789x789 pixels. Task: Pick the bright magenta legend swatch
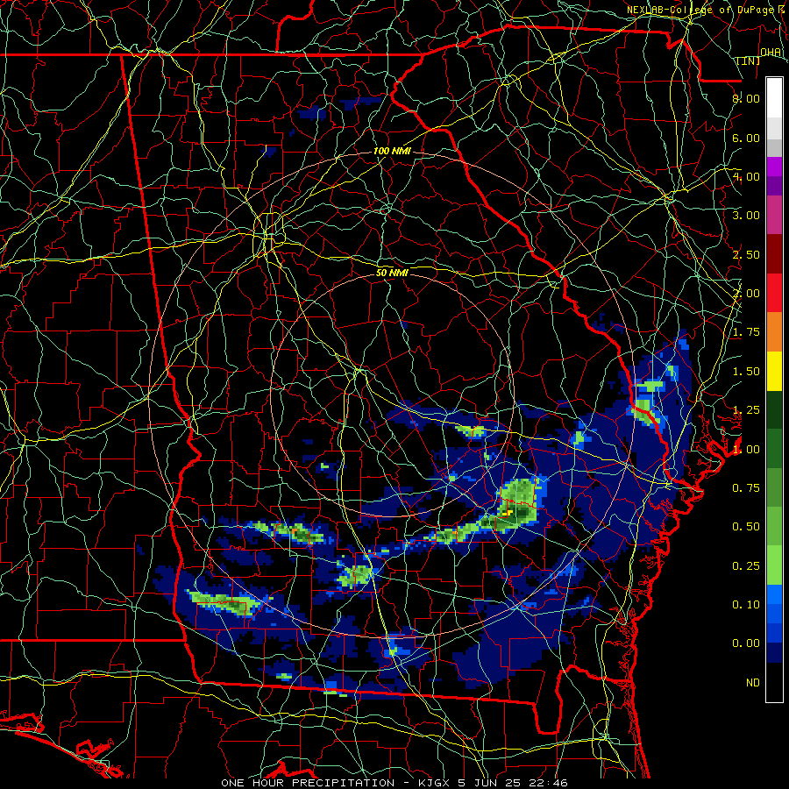coord(774,167)
